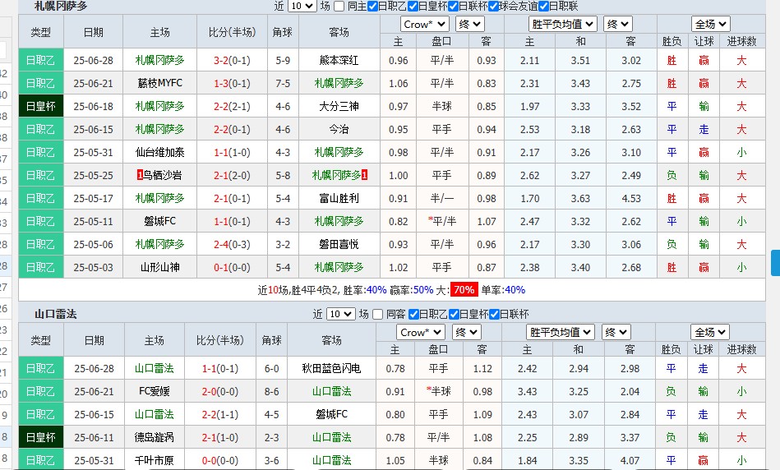The height and width of the screenshot is (470, 780).
Task: Open the 全场 dropdown in 札幌冈萨多 table
Action: [x=710, y=24]
